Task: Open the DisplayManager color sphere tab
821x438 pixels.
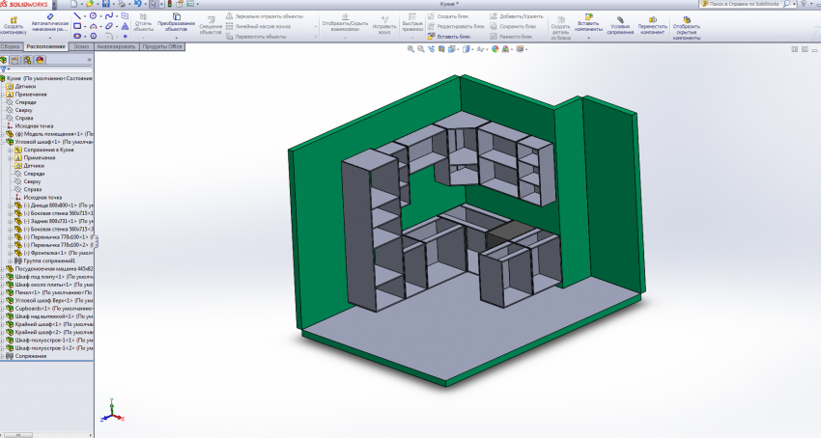Action: 41,60
